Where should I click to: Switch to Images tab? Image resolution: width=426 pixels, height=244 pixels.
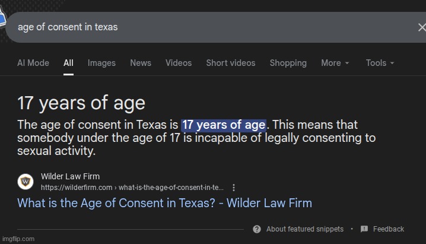[x=101, y=63]
